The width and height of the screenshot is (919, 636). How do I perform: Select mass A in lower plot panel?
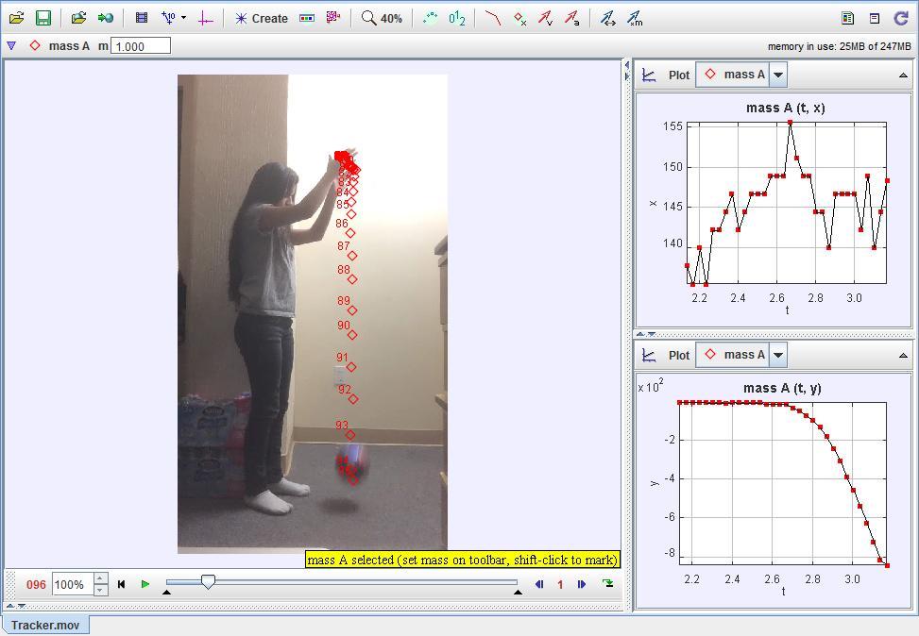tap(734, 354)
